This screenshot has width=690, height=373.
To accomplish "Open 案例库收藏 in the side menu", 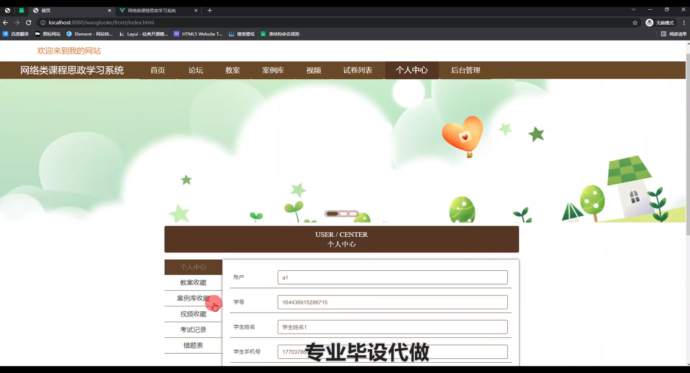I will 193,298.
